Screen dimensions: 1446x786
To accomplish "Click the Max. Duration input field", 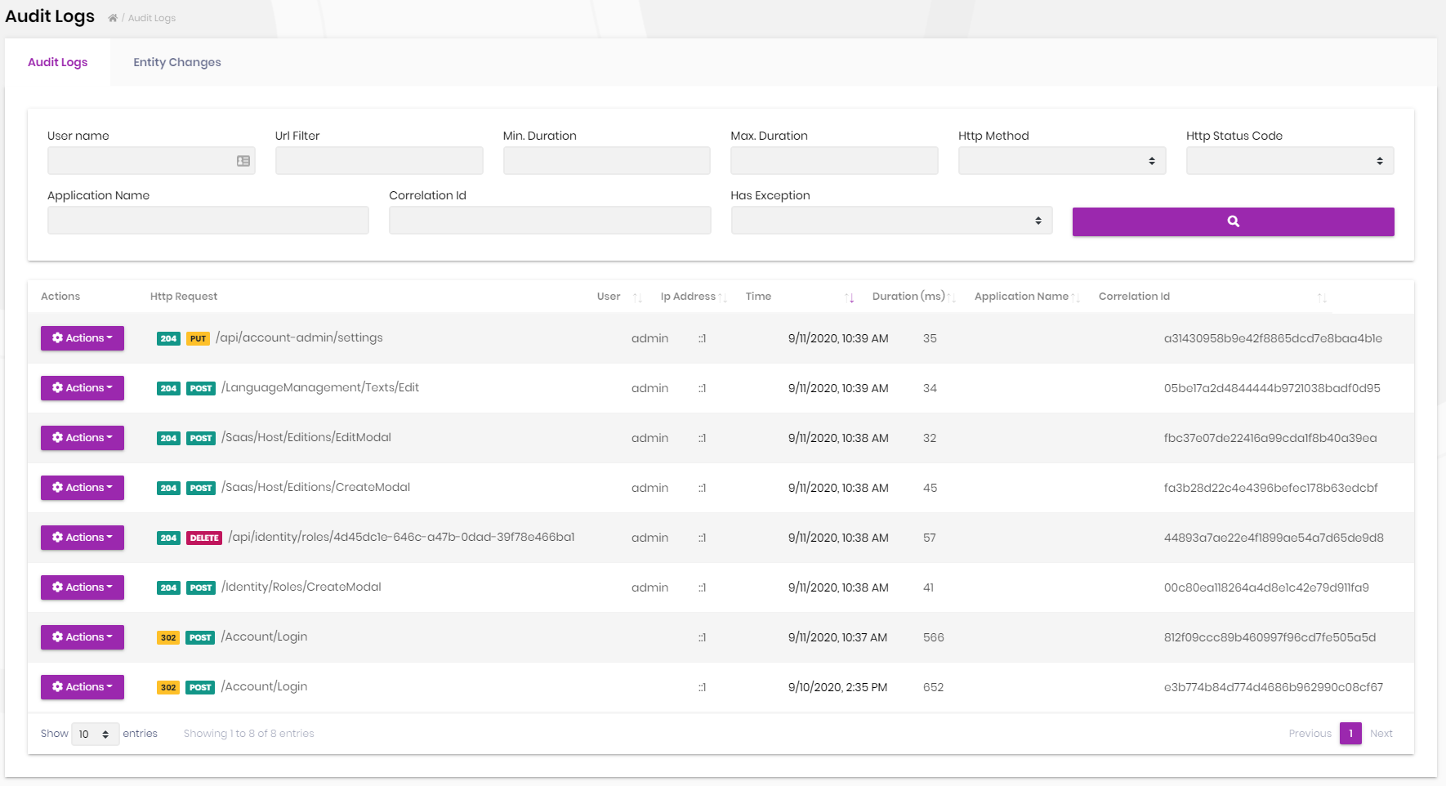I will pyautogui.click(x=834, y=161).
